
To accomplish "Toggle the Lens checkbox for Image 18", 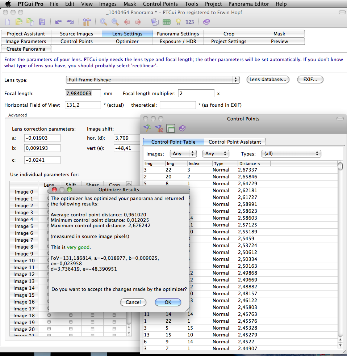I will pyautogui.click(x=49, y=315).
